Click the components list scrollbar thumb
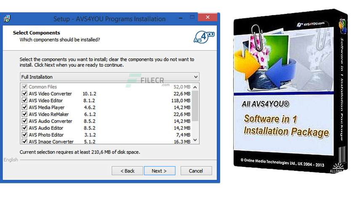The width and height of the screenshot is (352, 203). [x=195, y=106]
